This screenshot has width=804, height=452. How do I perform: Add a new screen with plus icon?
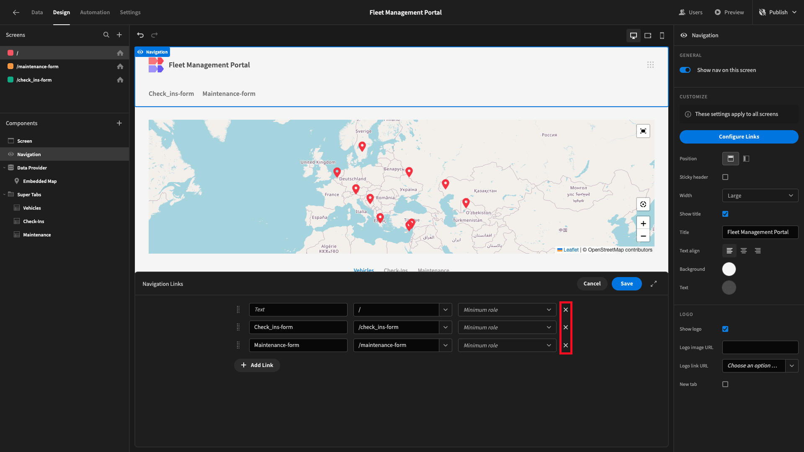pyautogui.click(x=119, y=35)
